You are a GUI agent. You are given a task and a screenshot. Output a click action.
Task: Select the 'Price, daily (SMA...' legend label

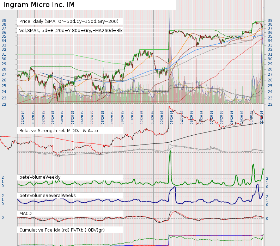[x=69, y=21]
